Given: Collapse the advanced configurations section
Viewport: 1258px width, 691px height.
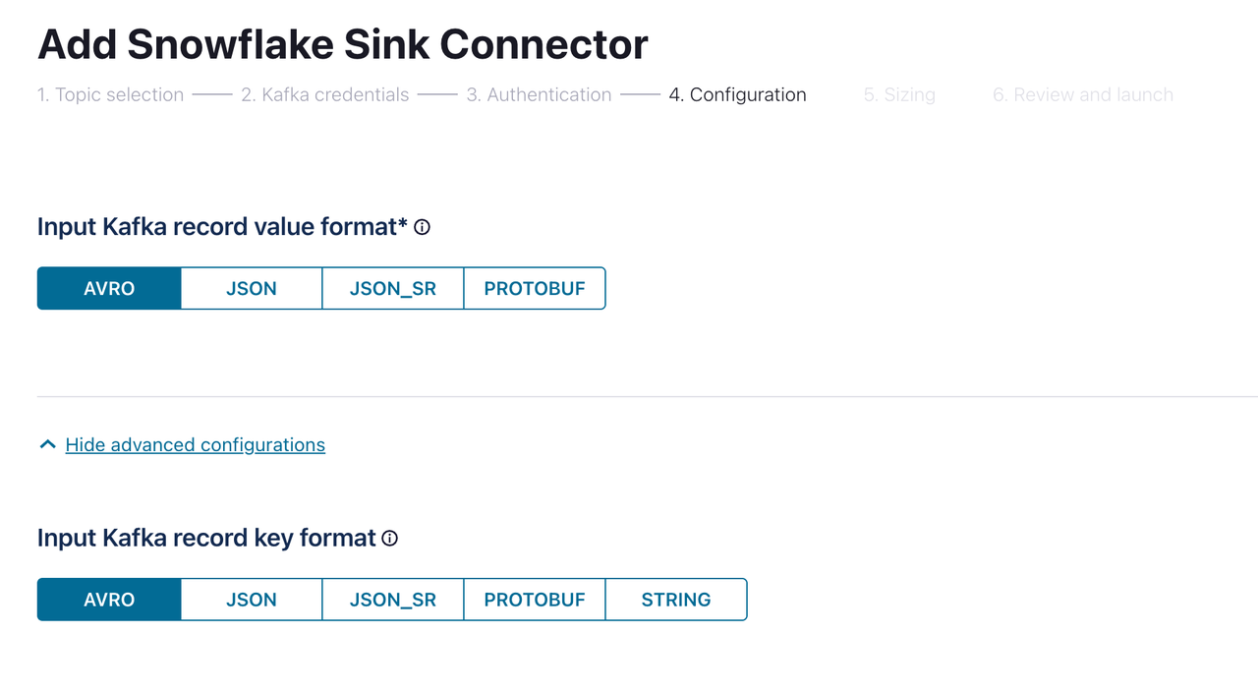Looking at the screenshot, I should click(194, 444).
